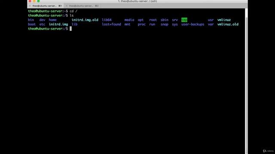This screenshot has width=275, height=154.
Task: Click the 'vmlinuz.old' file name
Action: coord(228,24)
